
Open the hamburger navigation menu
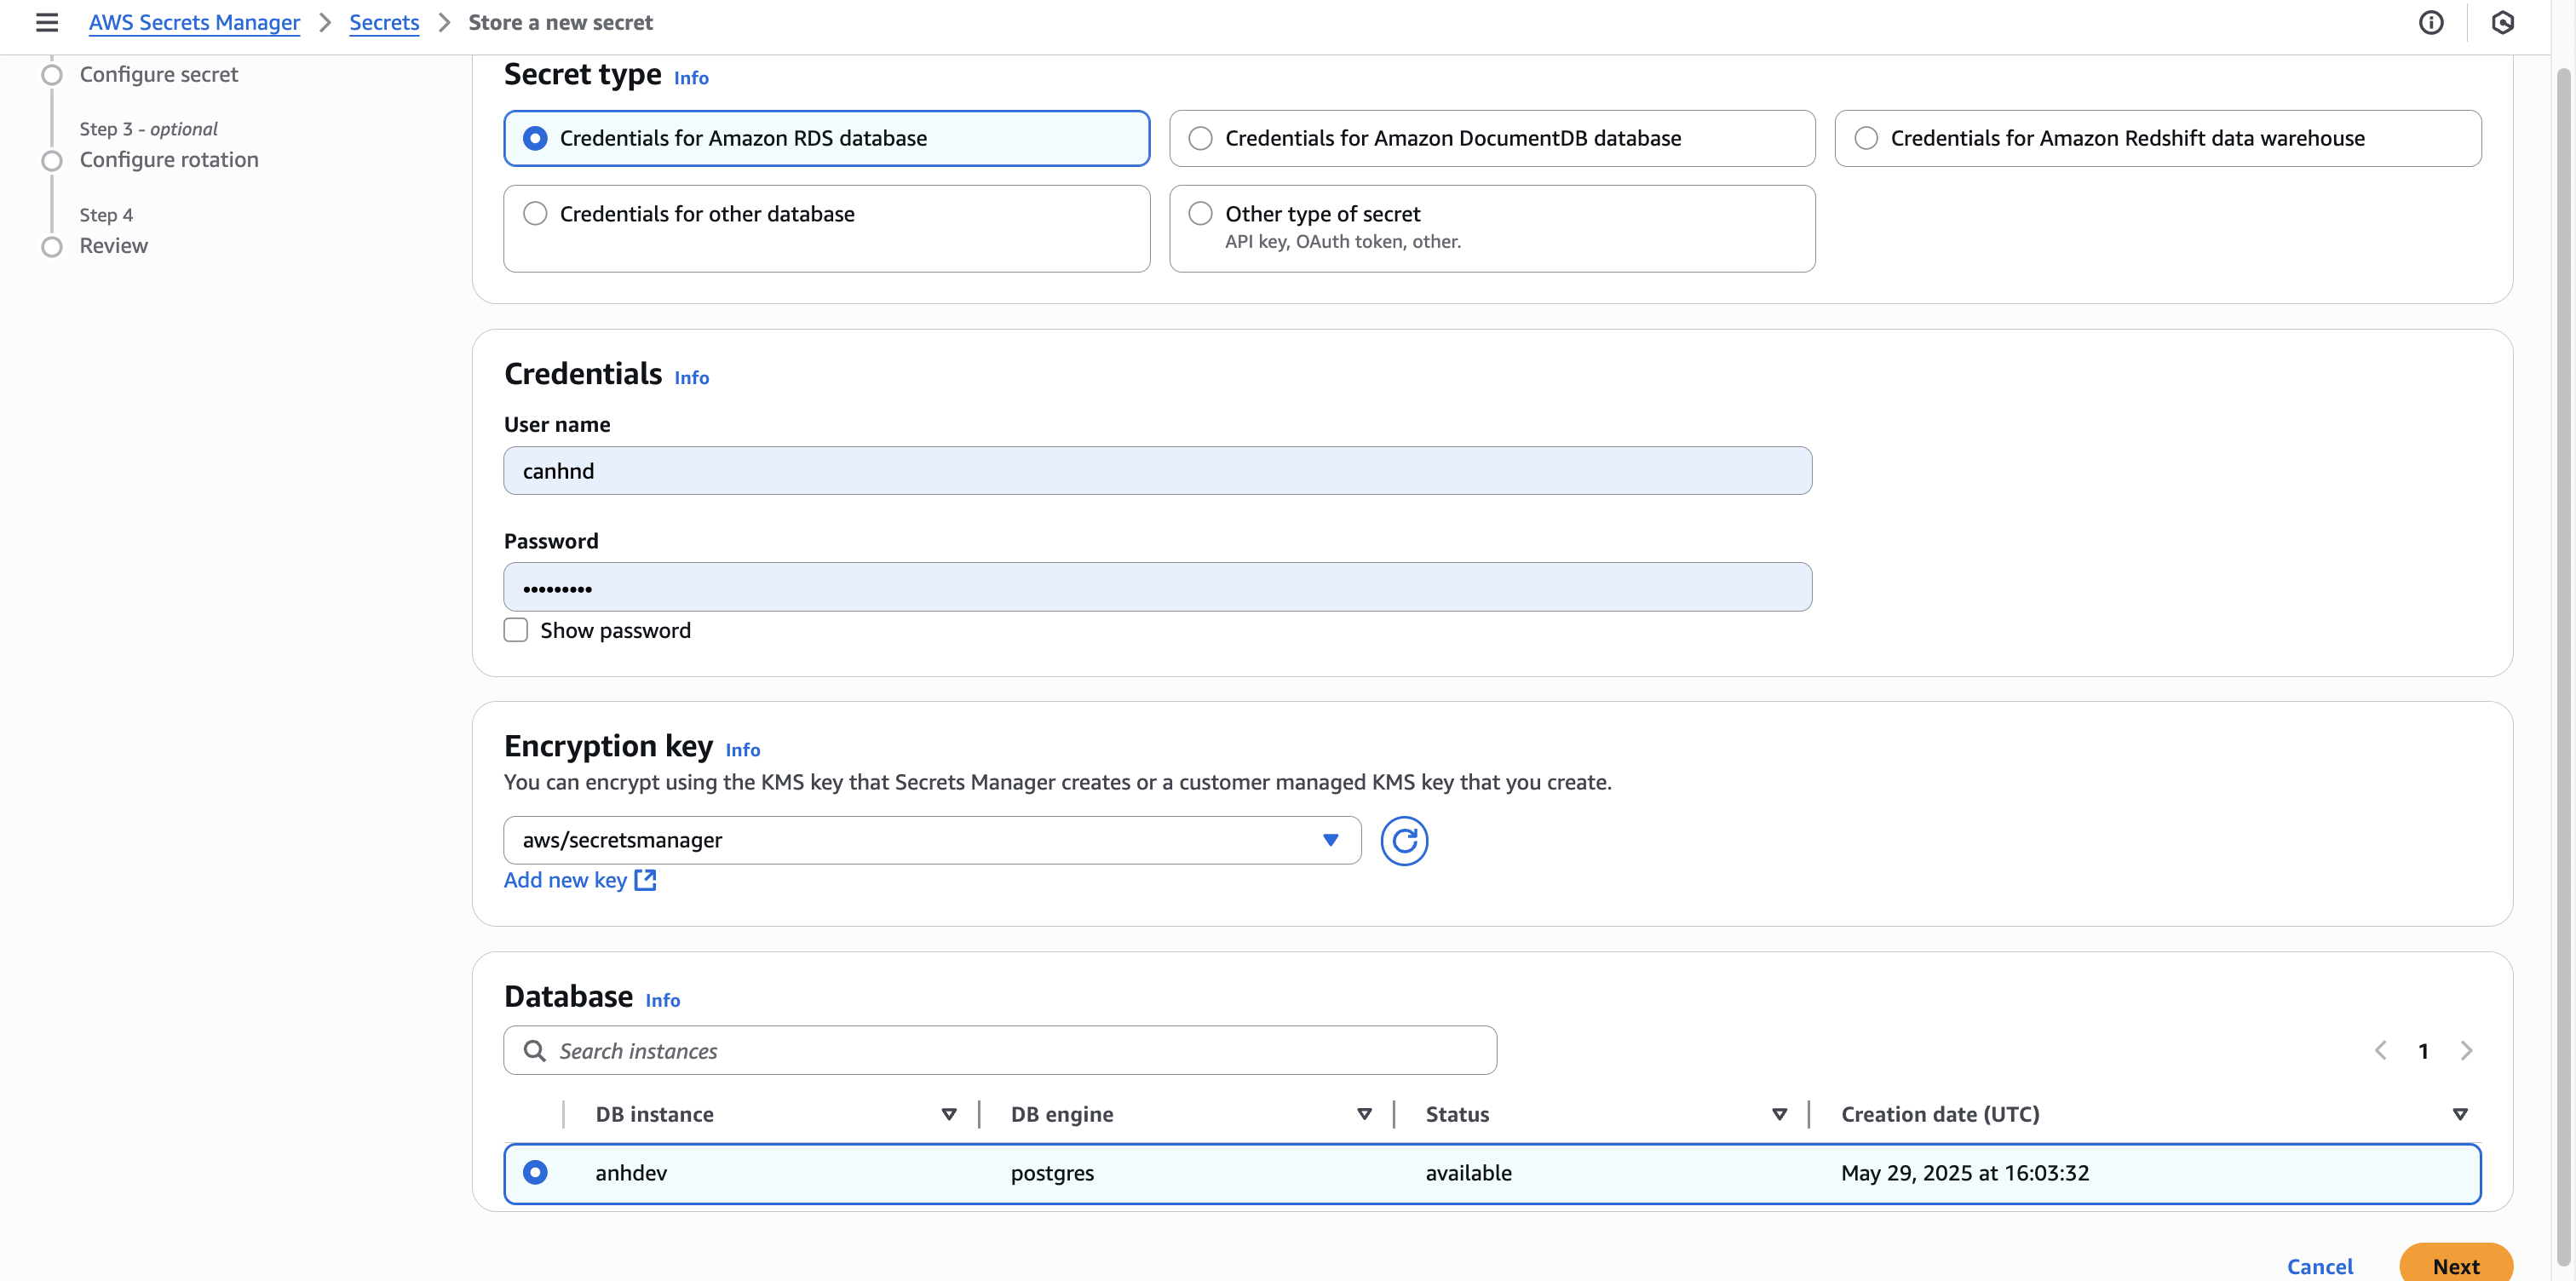[x=46, y=22]
